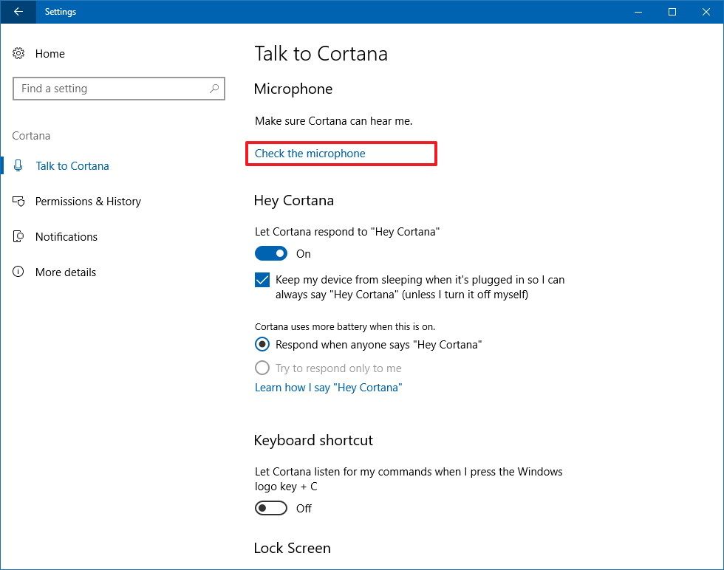
Task: Select the Talk to Cortana microphone icon
Action: (x=17, y=165)
